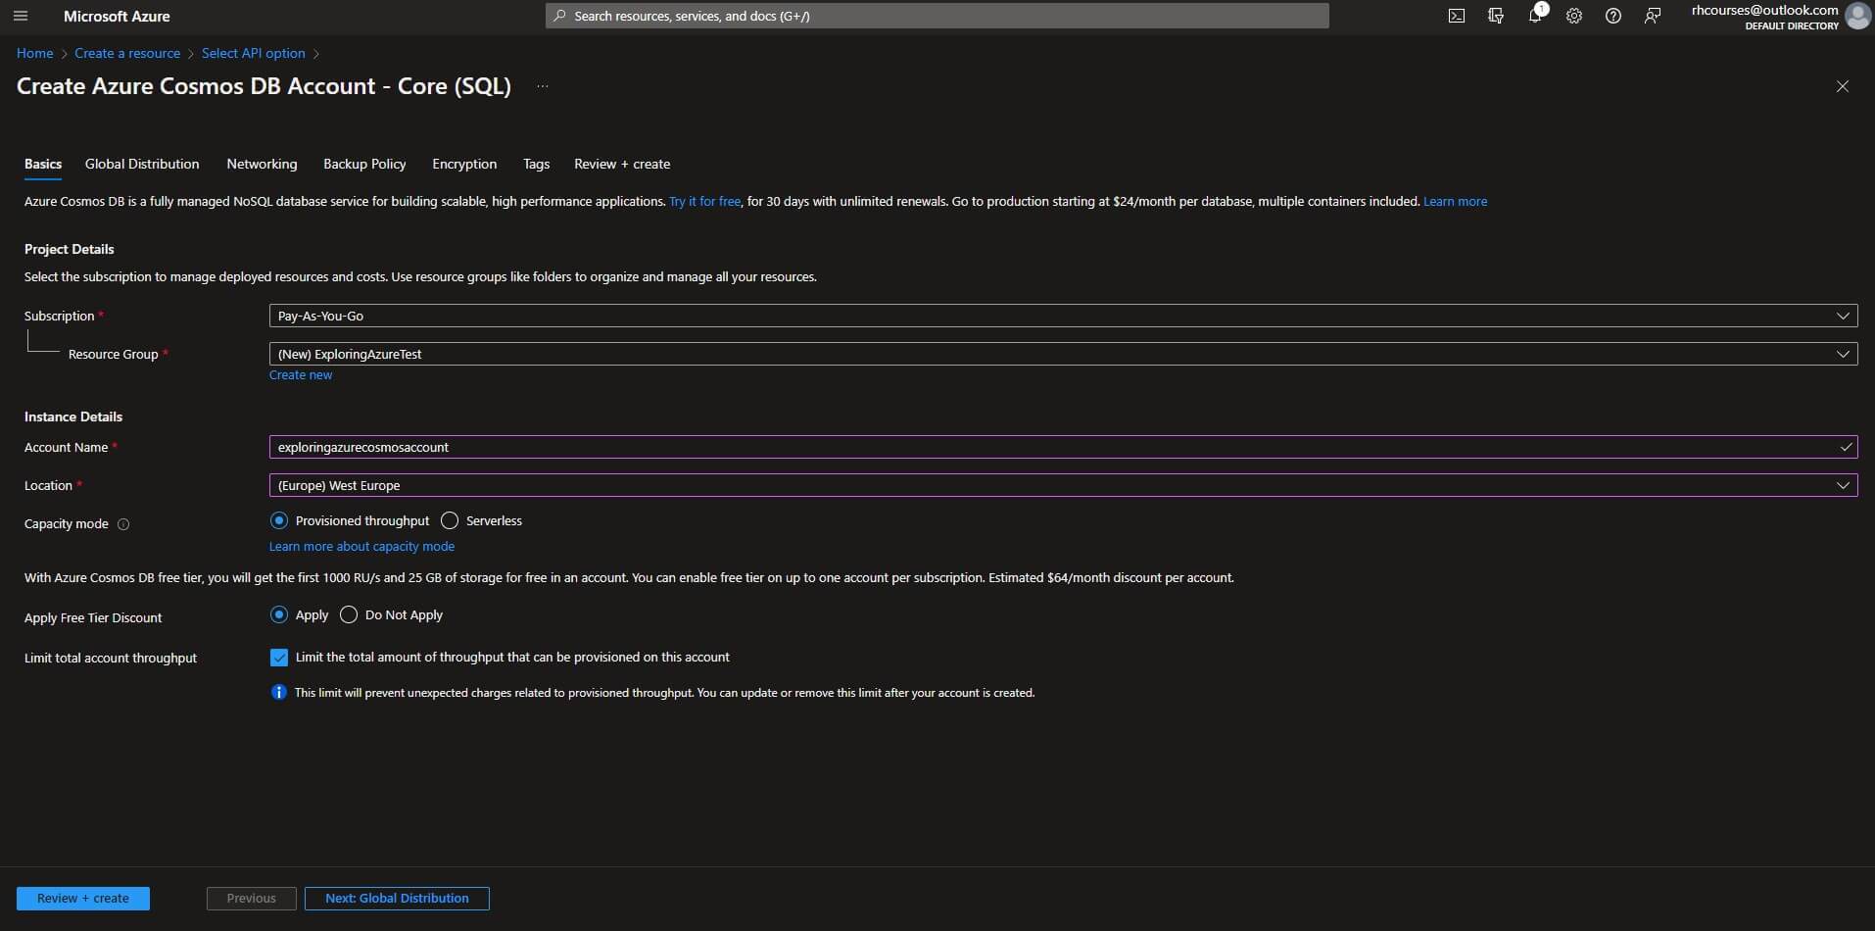Go to the Encryption tab

(464, 164)
